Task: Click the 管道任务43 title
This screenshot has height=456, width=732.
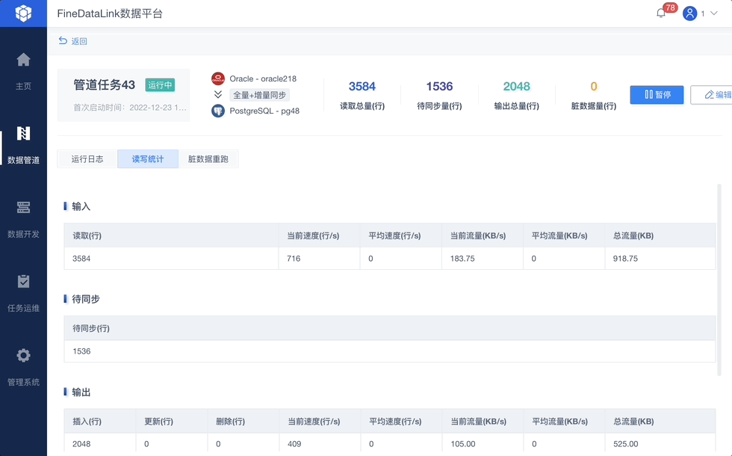Action: [x=104, y=84]
